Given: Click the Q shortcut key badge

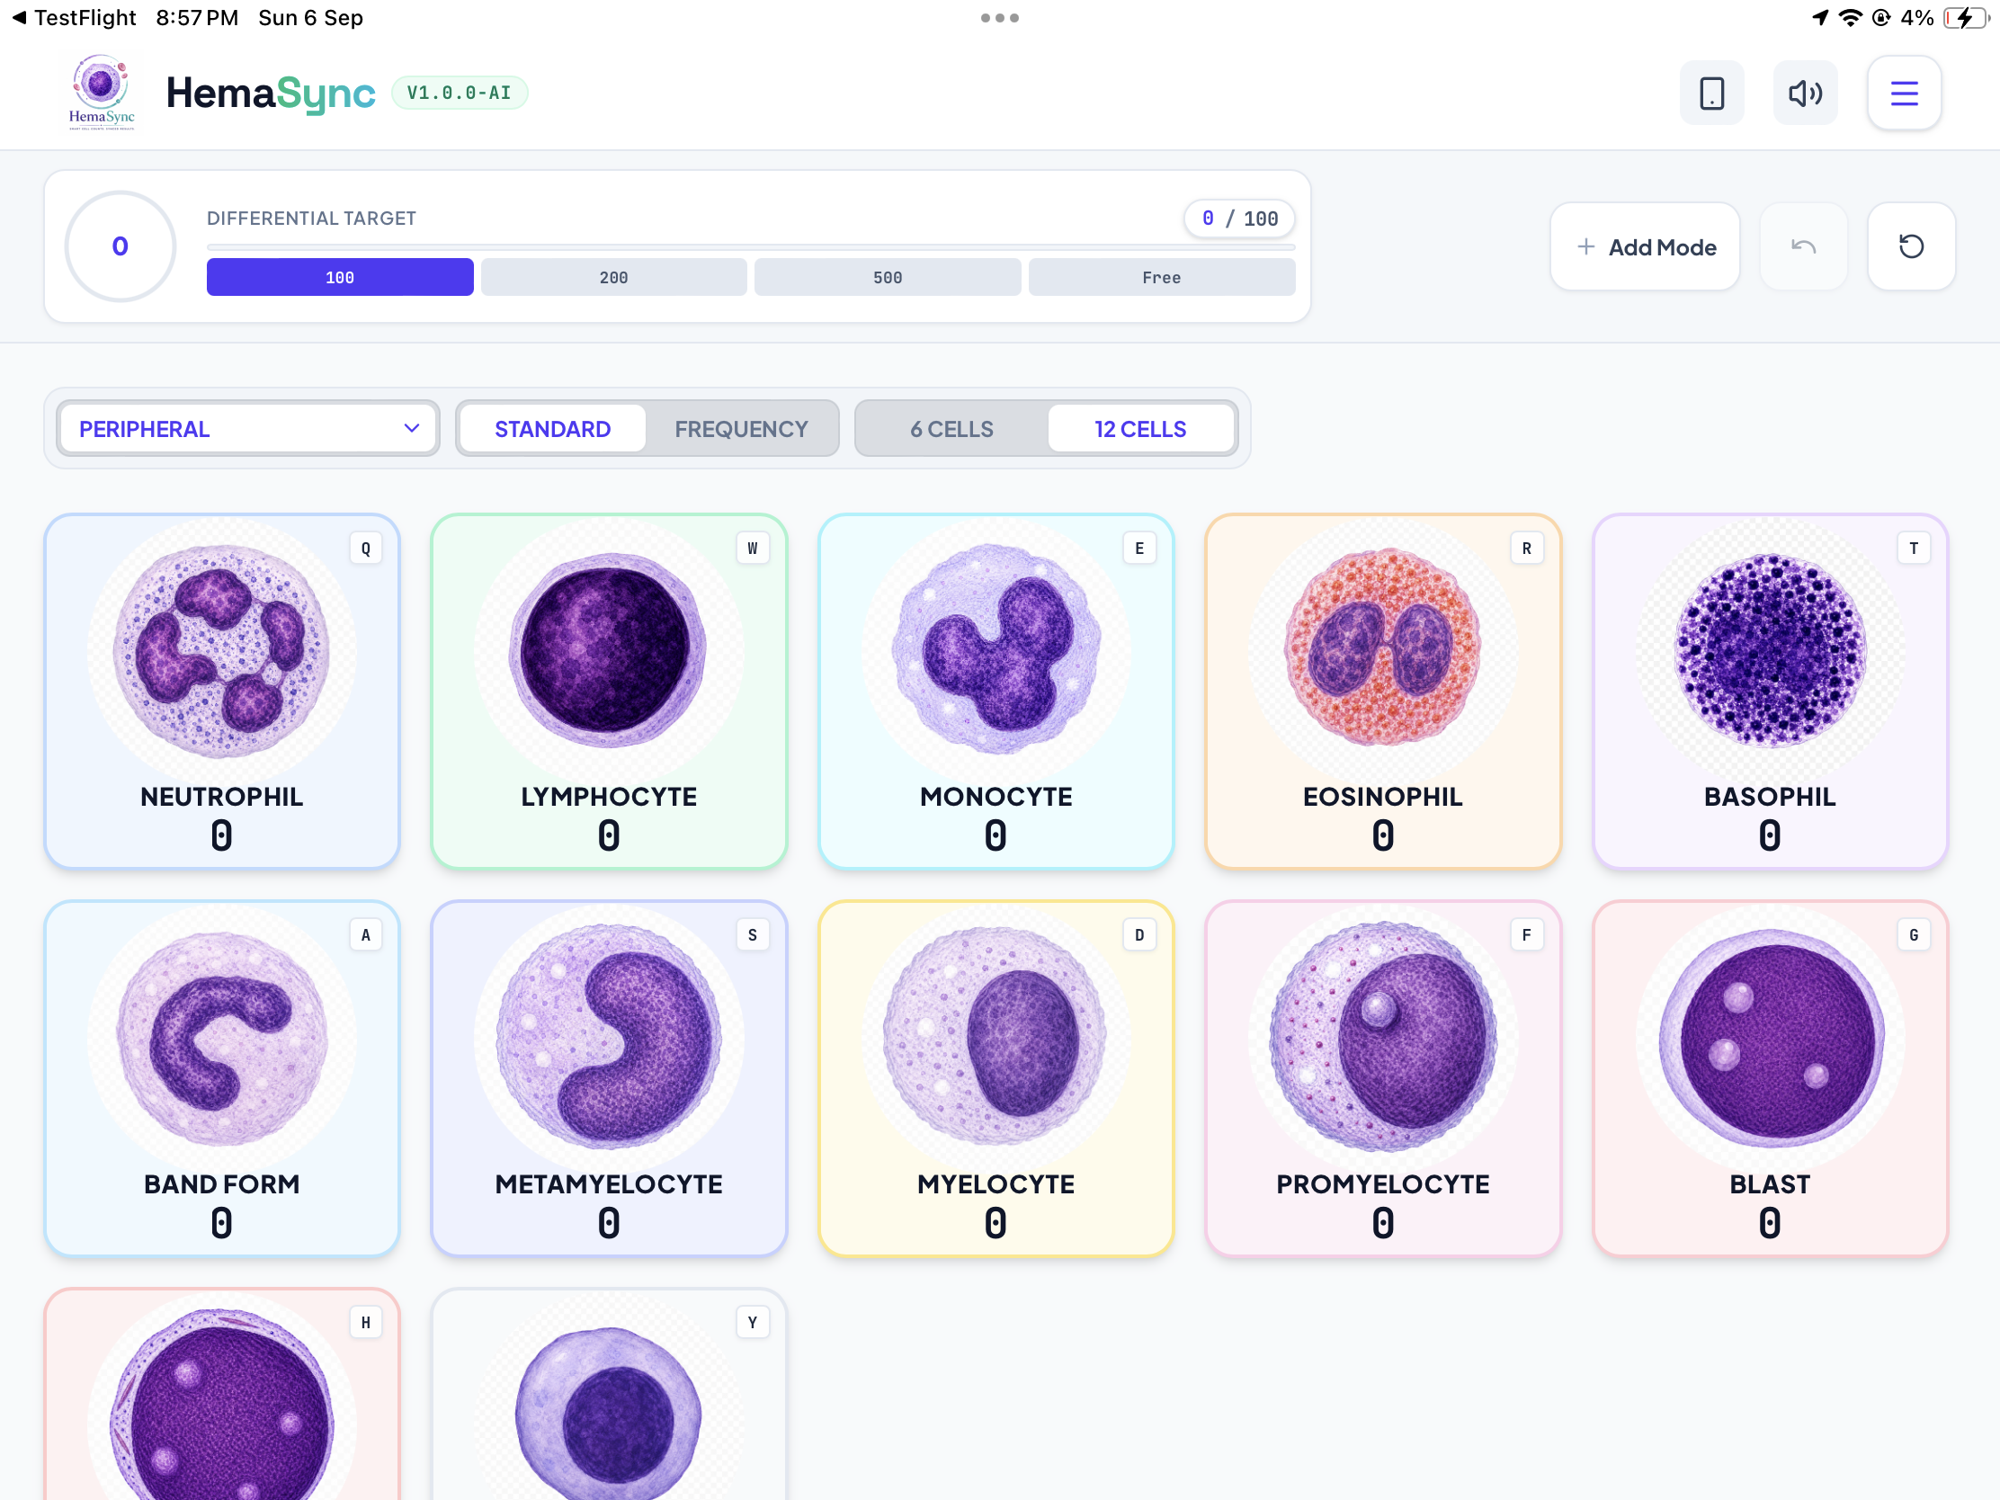Looking at the screenshot, I should tap(365, 548).
